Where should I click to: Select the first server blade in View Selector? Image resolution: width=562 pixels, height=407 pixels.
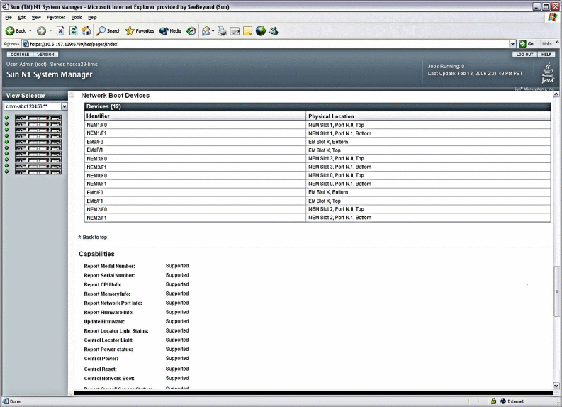[x=38, y=118]
